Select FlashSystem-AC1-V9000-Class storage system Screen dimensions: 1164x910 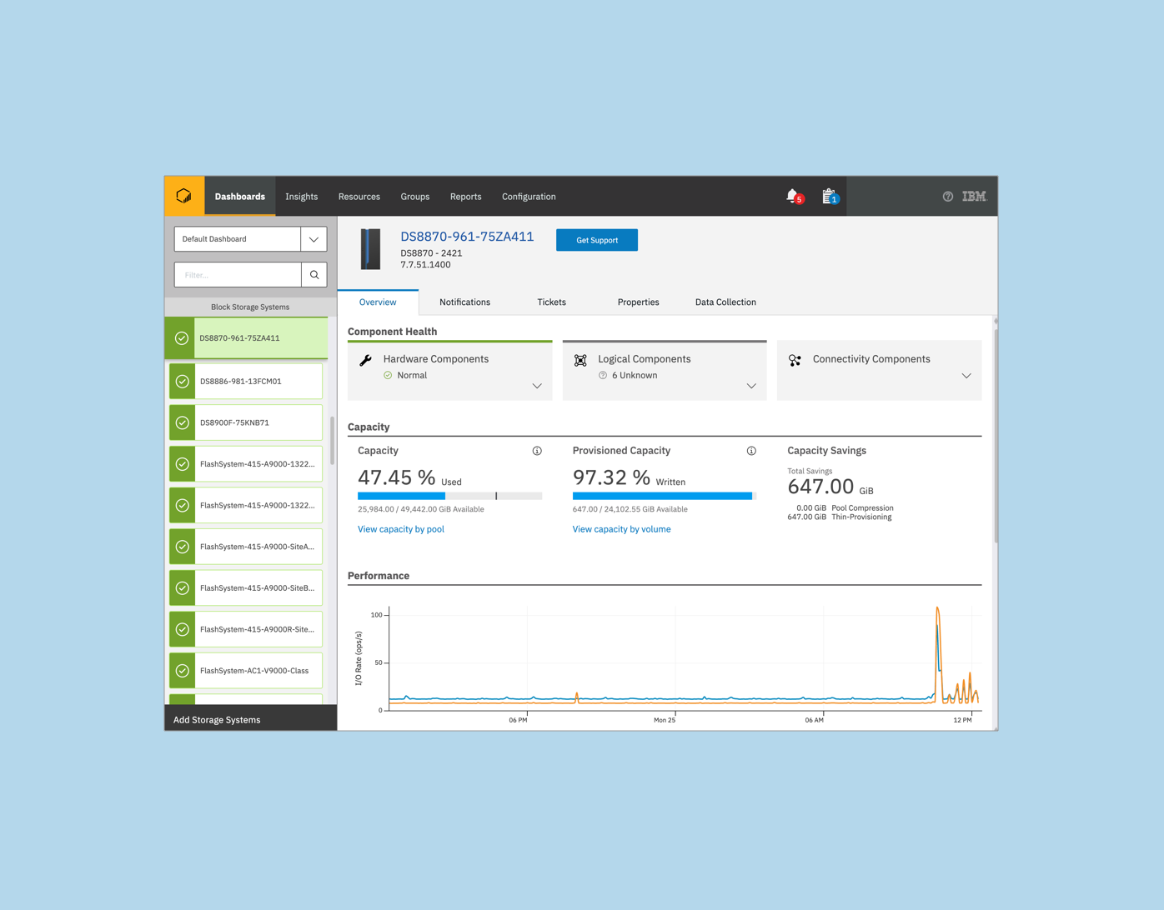coord(246,671)
